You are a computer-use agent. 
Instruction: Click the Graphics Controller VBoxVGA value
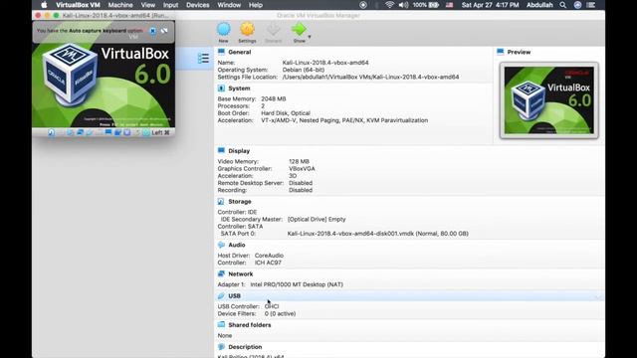point(302,168)
